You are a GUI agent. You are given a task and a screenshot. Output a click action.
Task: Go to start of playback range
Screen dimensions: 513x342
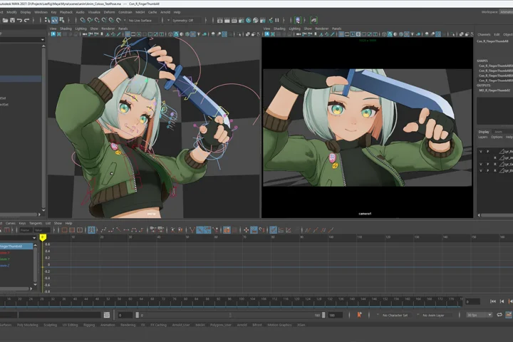coord(493,301)
